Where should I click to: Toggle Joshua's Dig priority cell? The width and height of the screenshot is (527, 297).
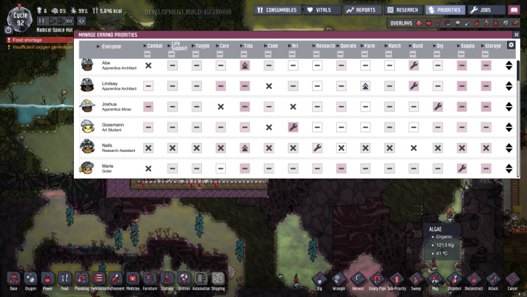[437, 107]
